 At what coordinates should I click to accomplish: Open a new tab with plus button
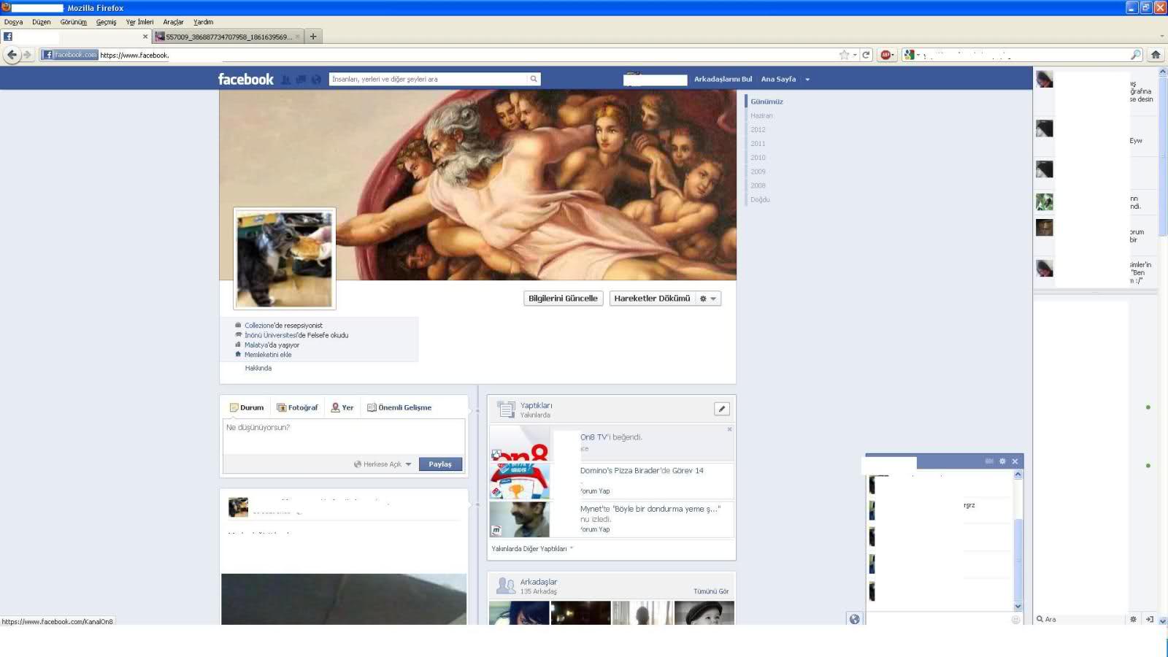point(313,36)
